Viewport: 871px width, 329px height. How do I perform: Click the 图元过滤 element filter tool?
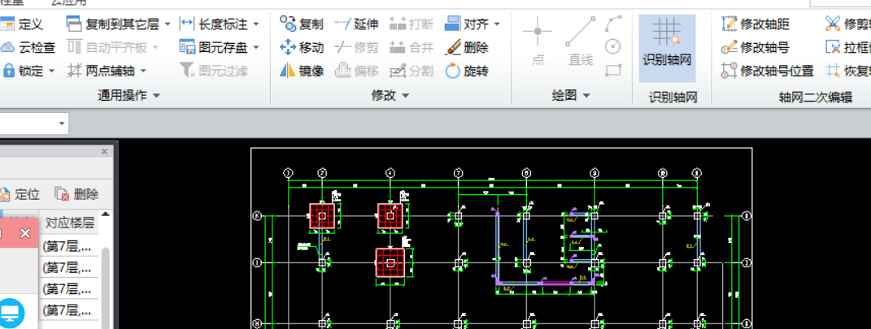click(x=214, y=71)
